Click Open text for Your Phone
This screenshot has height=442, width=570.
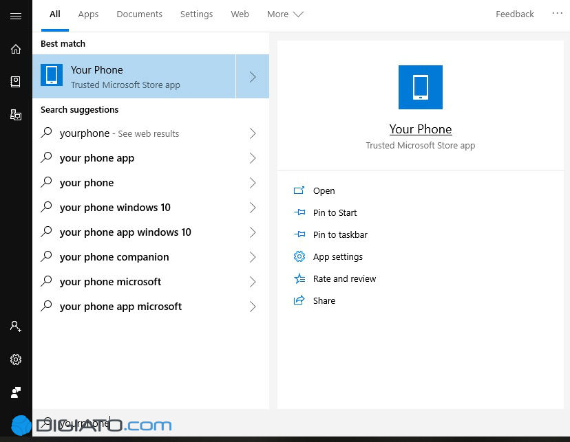tap(324, 191)
